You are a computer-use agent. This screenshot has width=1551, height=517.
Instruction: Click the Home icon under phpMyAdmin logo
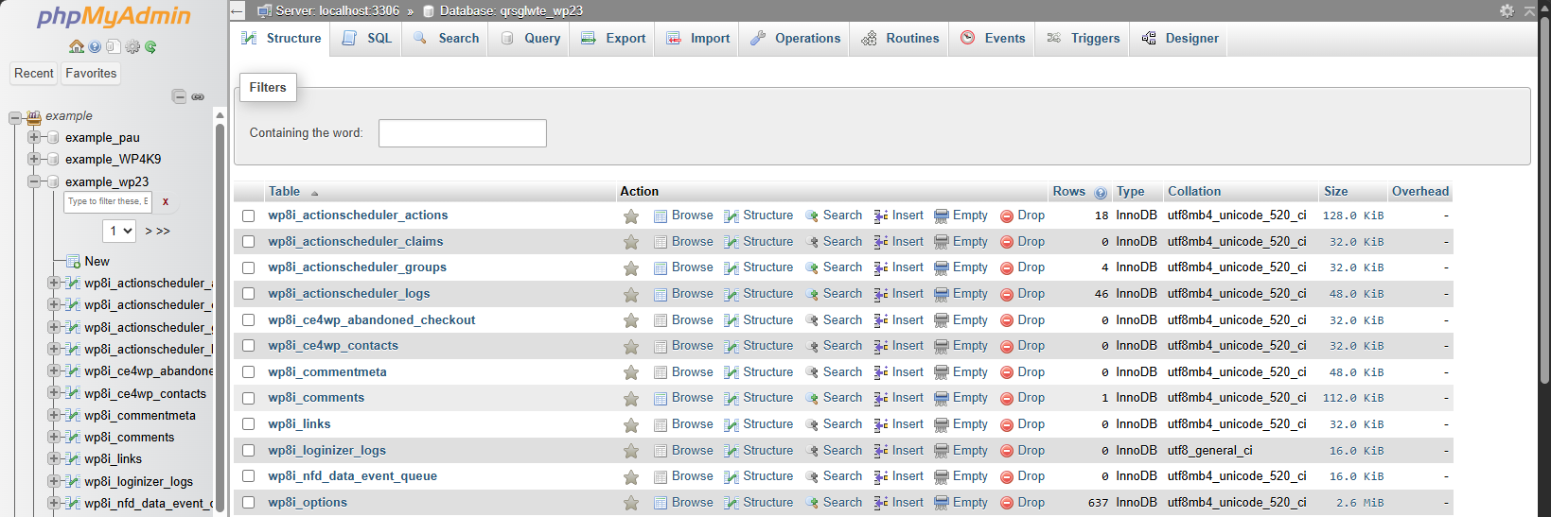click(77, 46)
